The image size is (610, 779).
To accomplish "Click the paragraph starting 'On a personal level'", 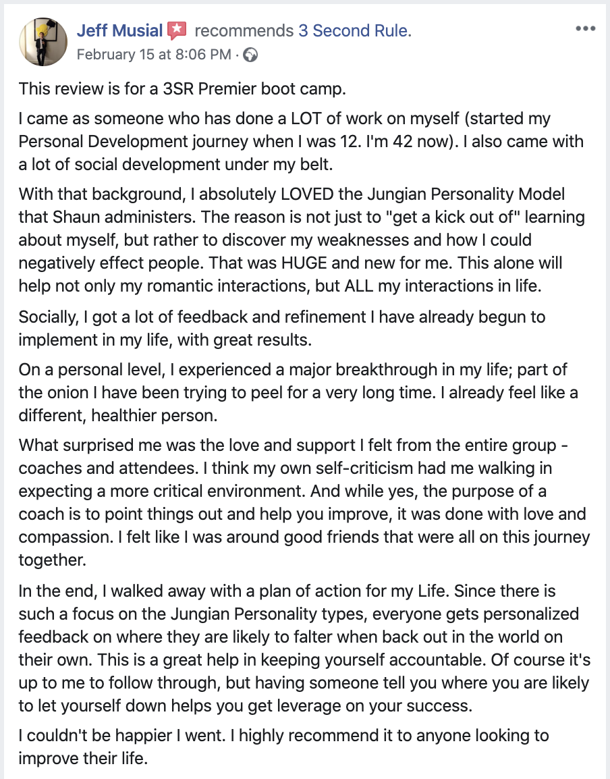I will click(298, 392).
